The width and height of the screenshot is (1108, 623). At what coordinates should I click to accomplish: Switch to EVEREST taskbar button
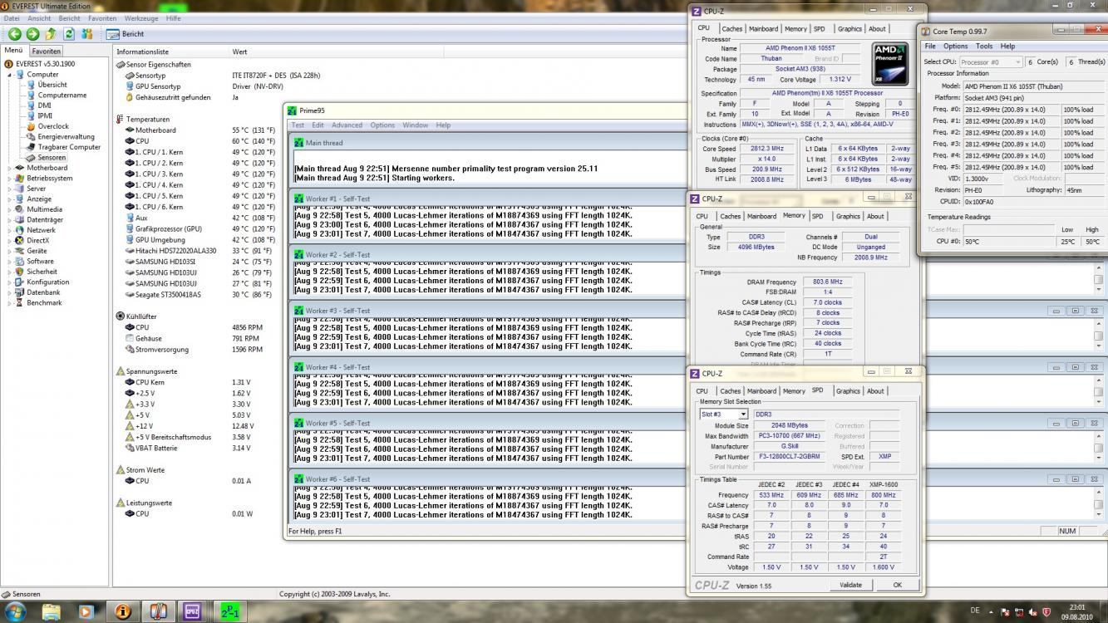[123, 611]
